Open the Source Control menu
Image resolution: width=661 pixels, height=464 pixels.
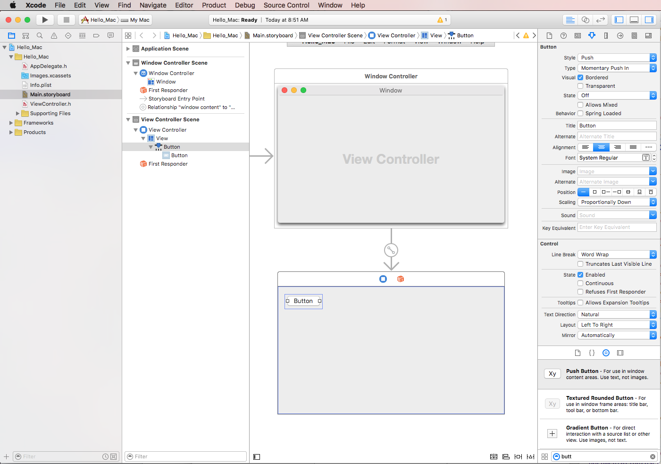pyautogui.click(x=286, y=5)
